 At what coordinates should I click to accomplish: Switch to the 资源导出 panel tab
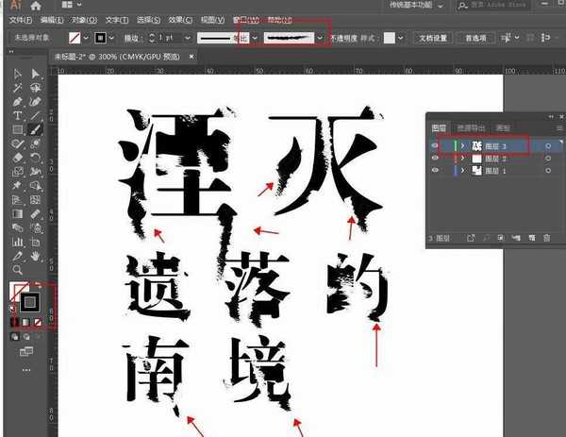[x=470, y=127]
